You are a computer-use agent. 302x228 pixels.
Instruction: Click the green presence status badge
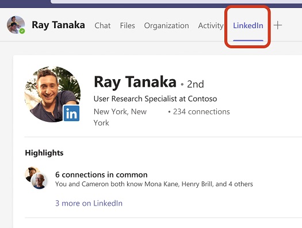(22, 31)
